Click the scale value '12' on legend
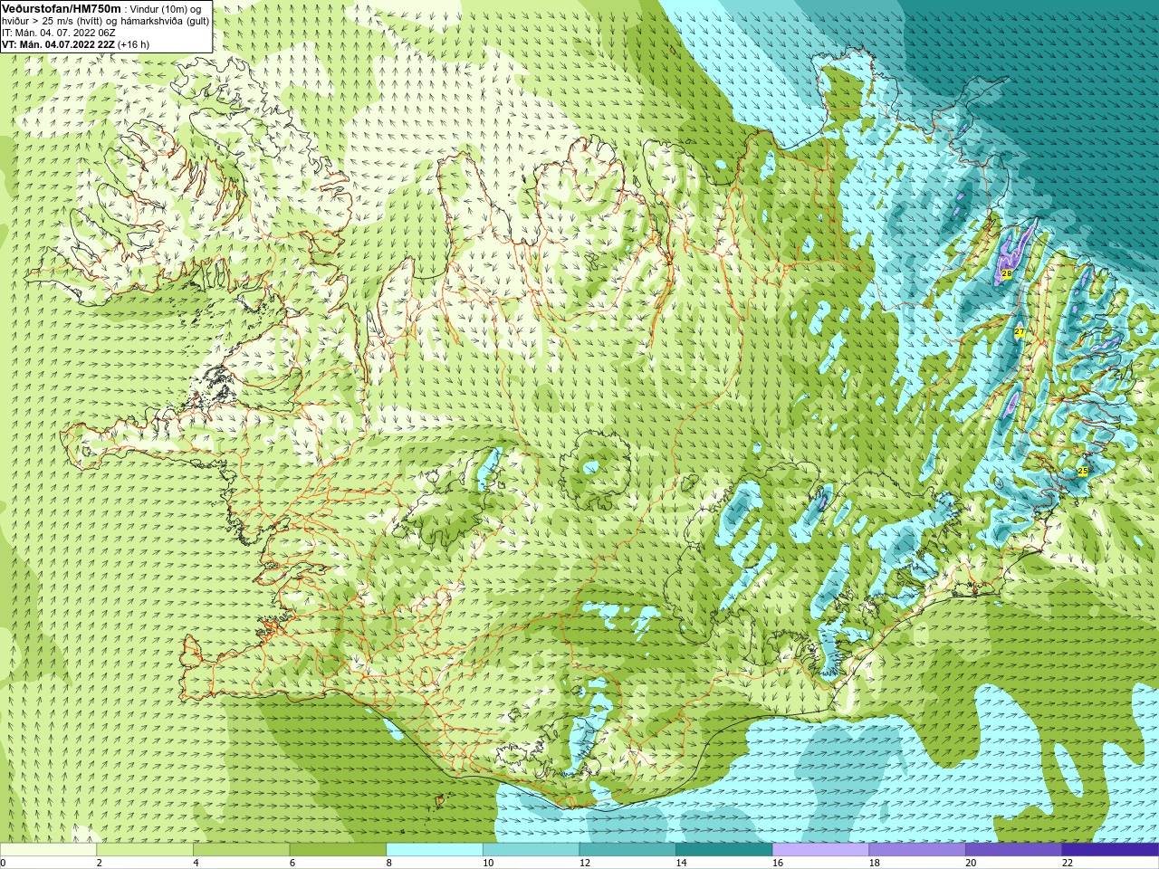Viewport: 1159px width, 869px height. 585,863
